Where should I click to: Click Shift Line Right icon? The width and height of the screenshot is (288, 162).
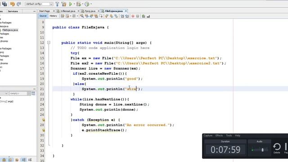127,16
